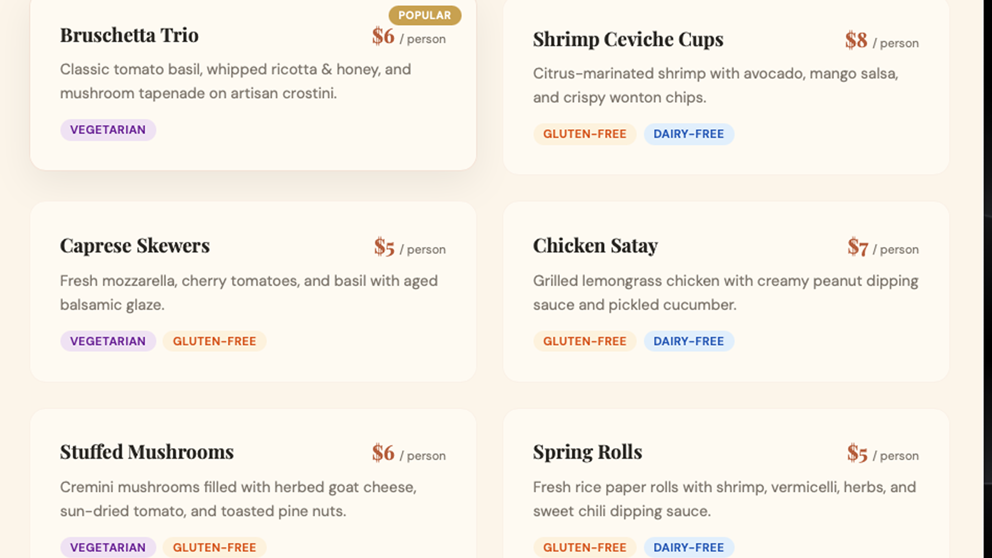Select the VEGETARIAN tag under Caprese Skewers

(107, 341)
